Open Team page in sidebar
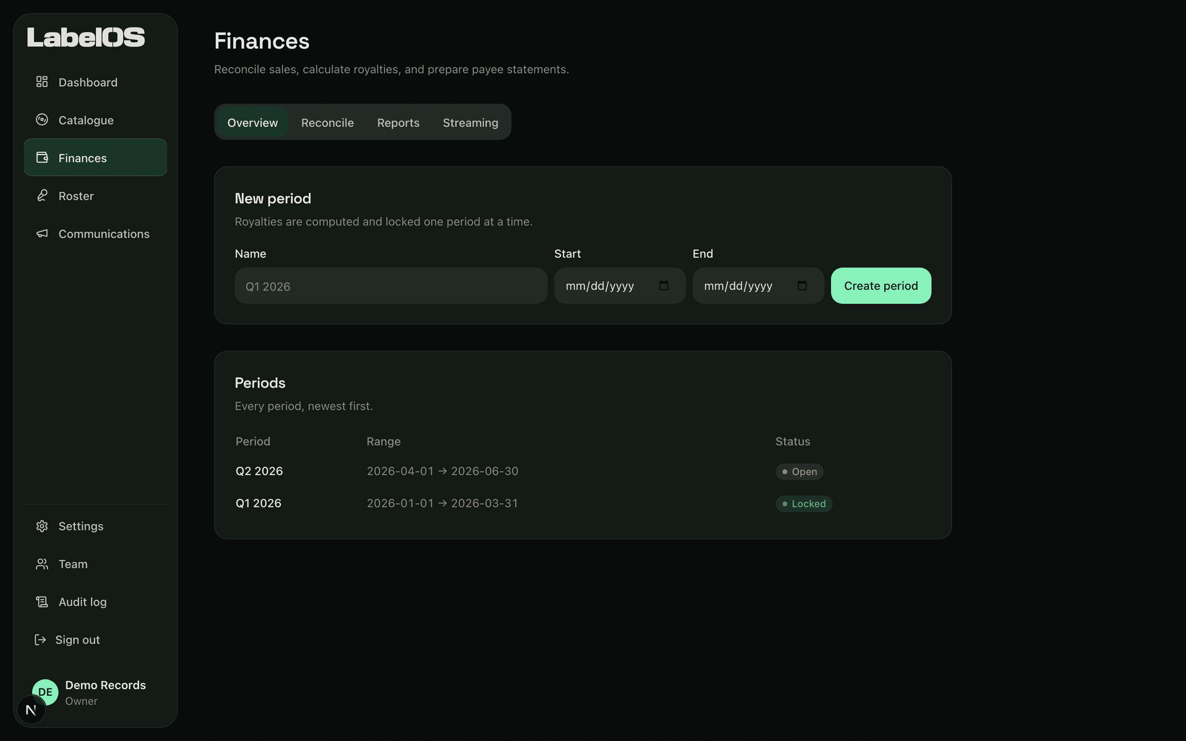The image size is (1186, 741). [96, 564]
